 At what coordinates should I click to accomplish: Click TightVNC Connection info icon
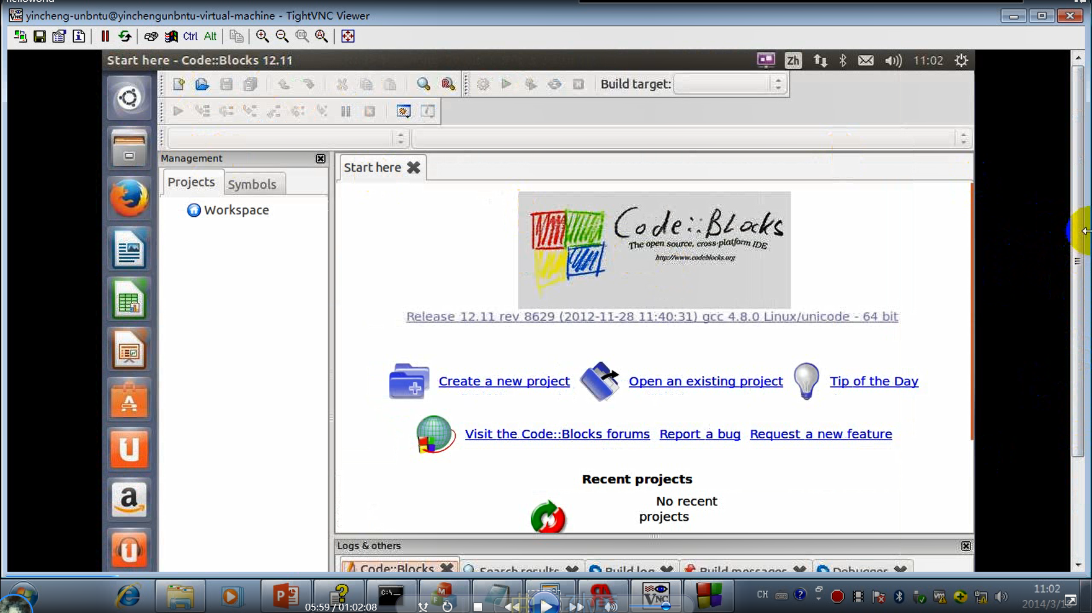click(x=79, y=37)
